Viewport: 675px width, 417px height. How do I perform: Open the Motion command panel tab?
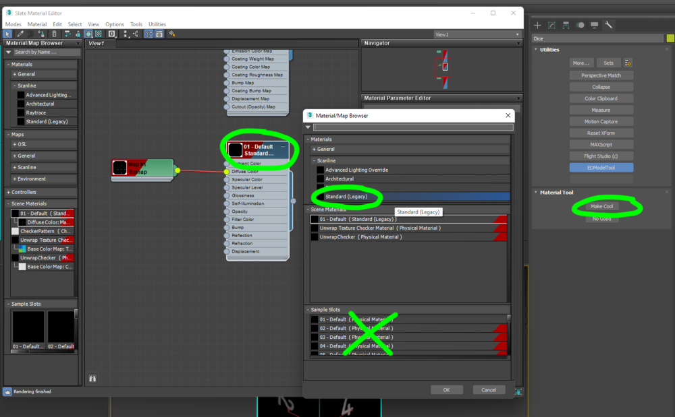point(580,26)
